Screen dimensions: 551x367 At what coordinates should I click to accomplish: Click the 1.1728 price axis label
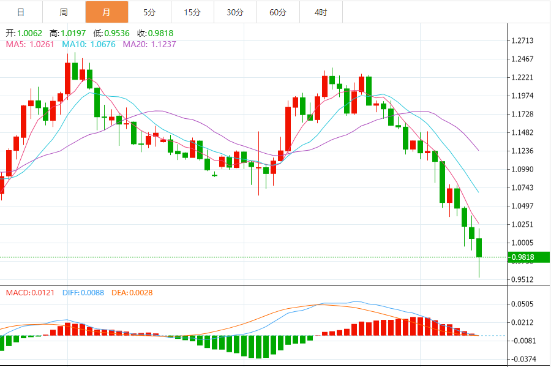click(522, 114)
